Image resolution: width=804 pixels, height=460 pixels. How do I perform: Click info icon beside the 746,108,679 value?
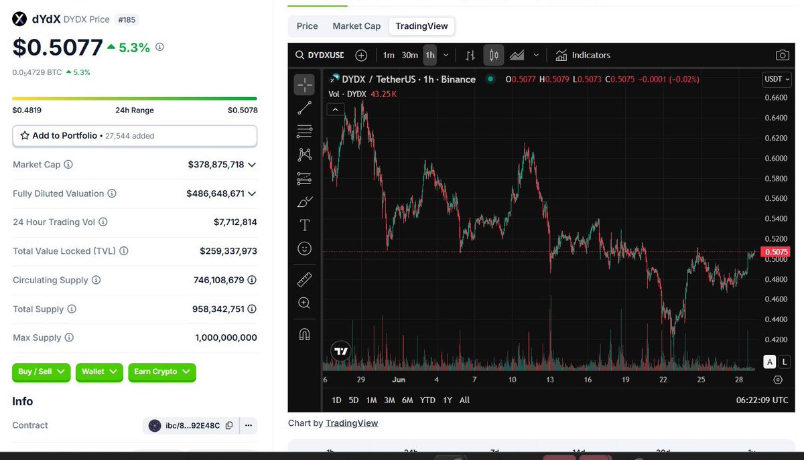[x=252, y=280]
